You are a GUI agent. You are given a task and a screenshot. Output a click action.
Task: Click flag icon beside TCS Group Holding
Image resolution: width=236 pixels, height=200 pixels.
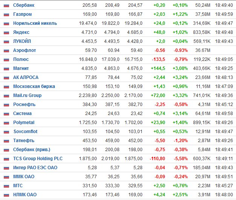point(6,159)
